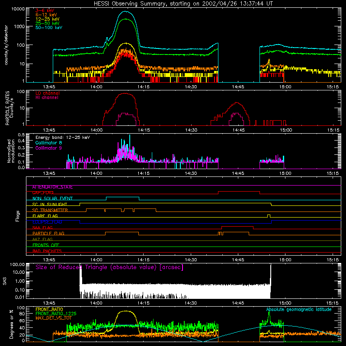Click the first LO channel particle peak
The image size is (346, 346).
pos(125,93)
